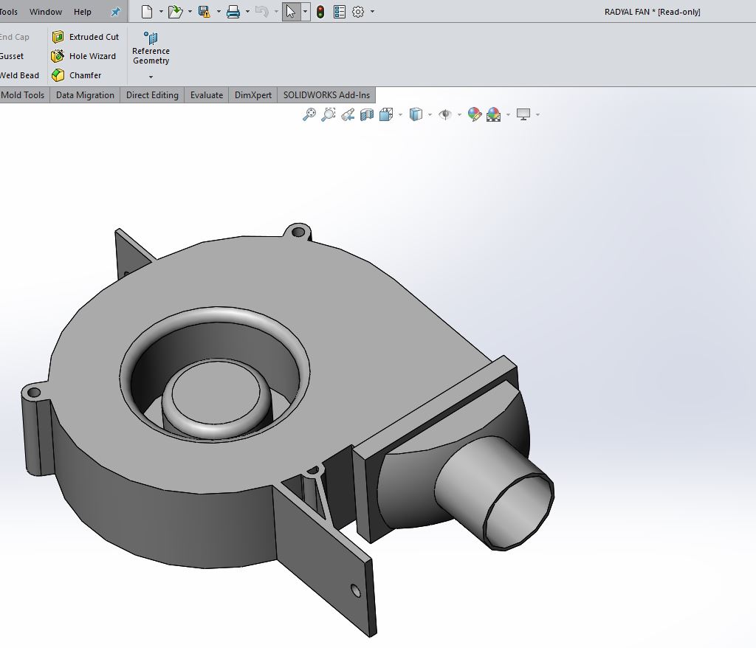Go to the Evaluate tab
This screenshot has height=648, width=756.
207,95
